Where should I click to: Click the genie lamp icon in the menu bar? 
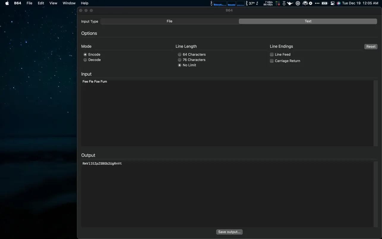(x=290, y=3)
